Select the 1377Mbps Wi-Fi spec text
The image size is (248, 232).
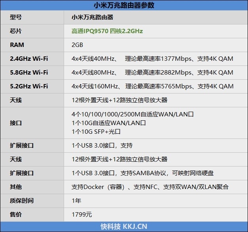152,59
